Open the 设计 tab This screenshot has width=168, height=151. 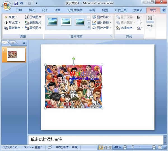pos(45,10)
